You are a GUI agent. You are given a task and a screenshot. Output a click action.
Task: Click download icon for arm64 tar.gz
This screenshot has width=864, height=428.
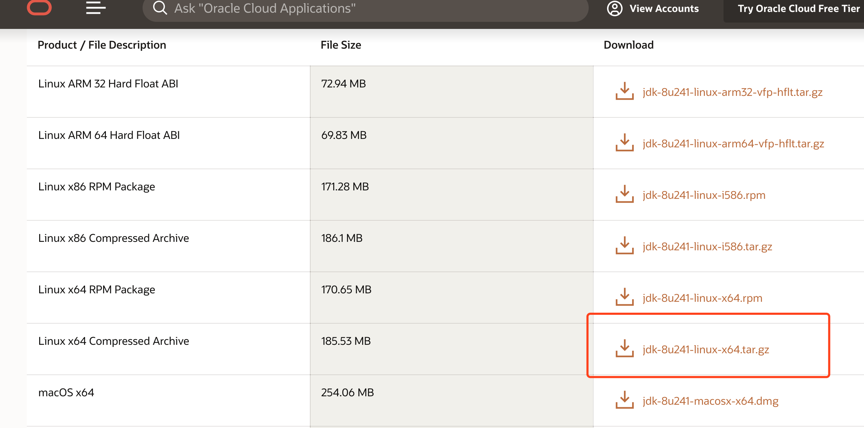click(x=624, y=143)
